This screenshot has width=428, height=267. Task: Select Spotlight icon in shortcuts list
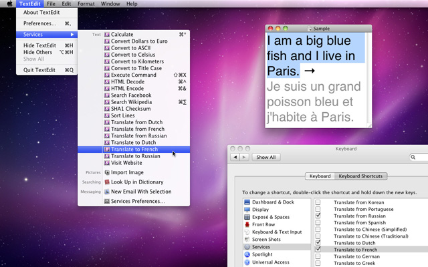(247, 254)
